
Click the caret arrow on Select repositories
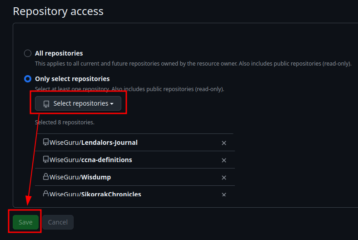click(x=112, y=104)
